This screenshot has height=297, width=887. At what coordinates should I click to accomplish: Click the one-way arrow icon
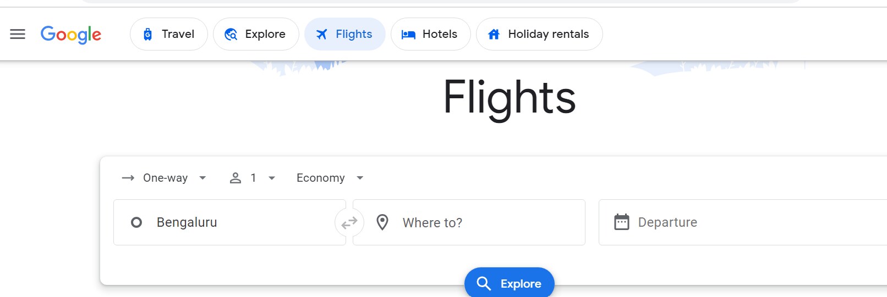(x=128, y=178)
